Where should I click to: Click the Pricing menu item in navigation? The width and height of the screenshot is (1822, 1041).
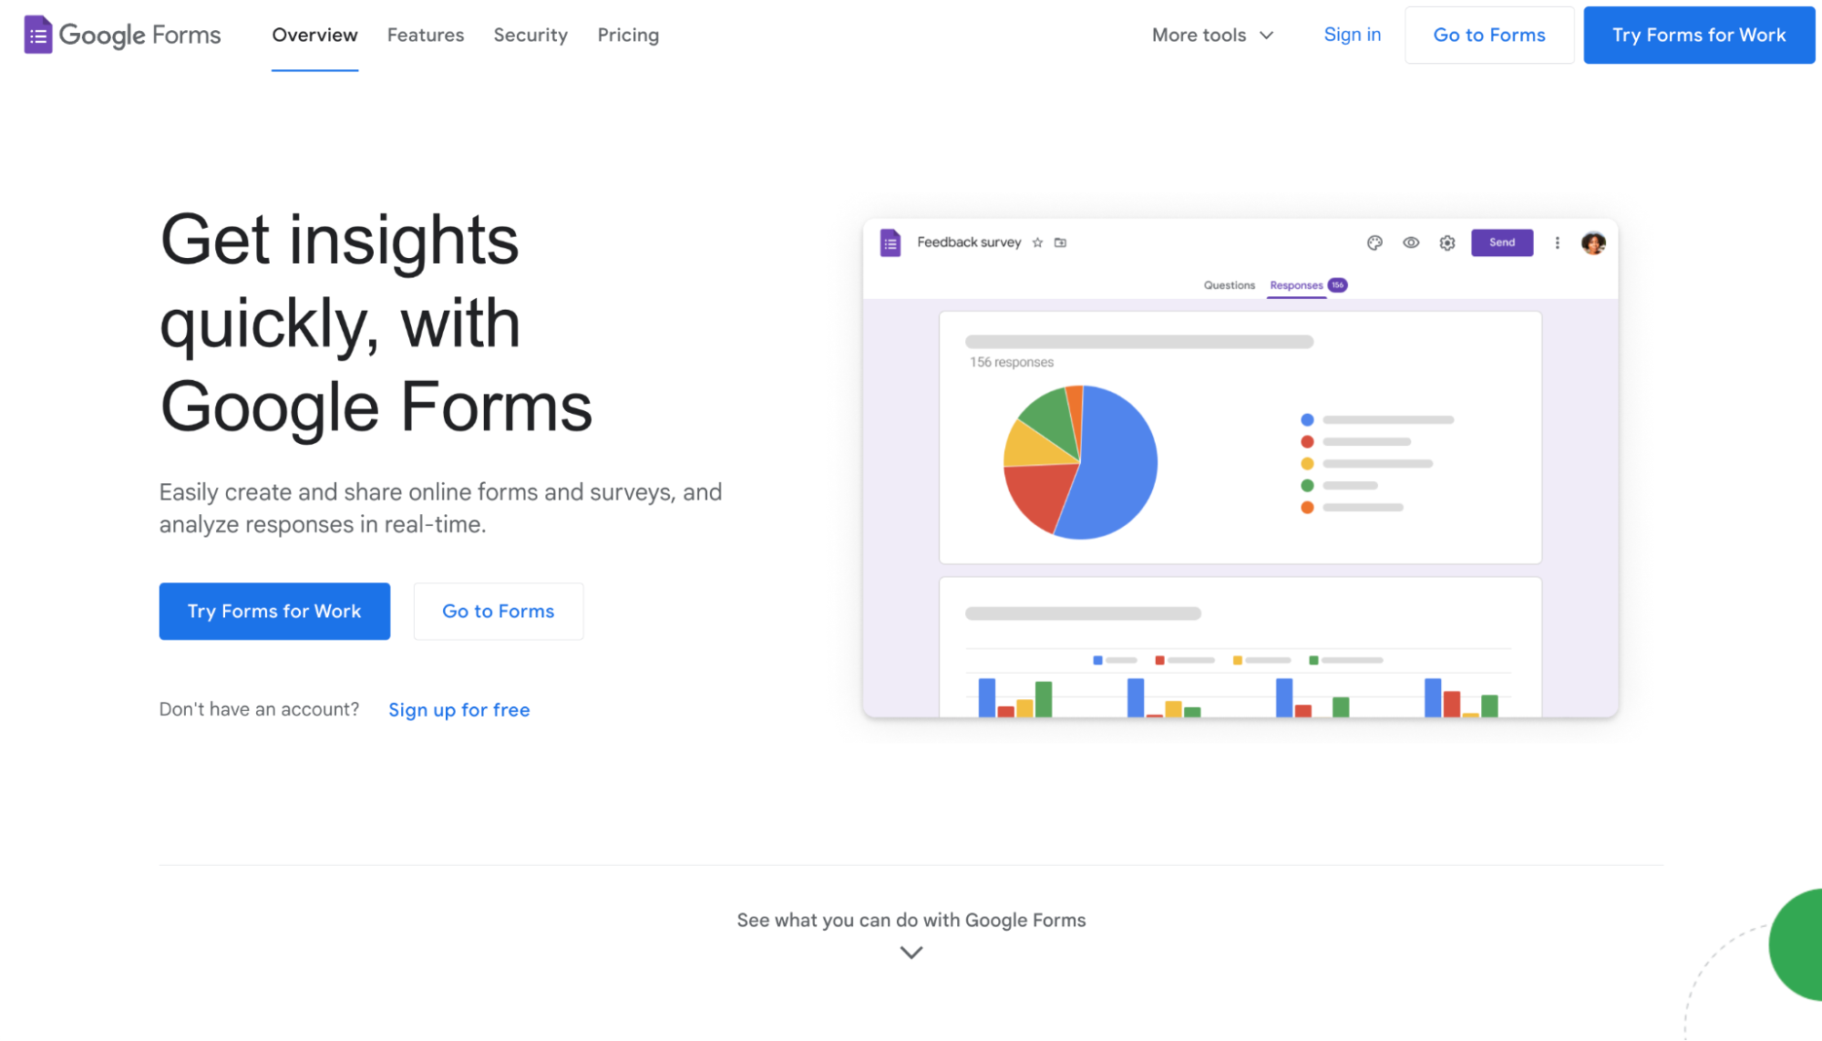point(627,34)
